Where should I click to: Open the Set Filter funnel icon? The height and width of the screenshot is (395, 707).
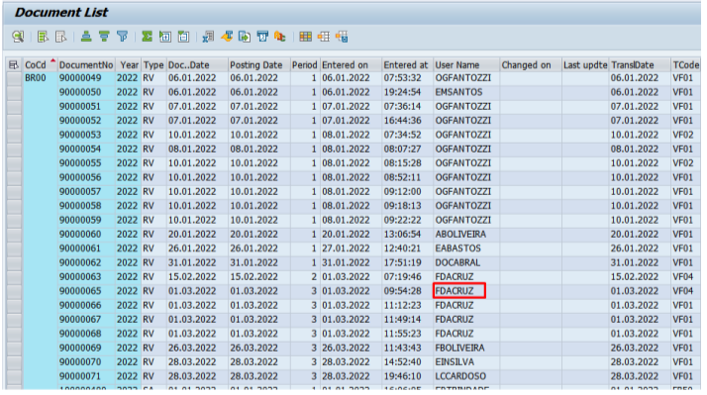pos(122,37)
